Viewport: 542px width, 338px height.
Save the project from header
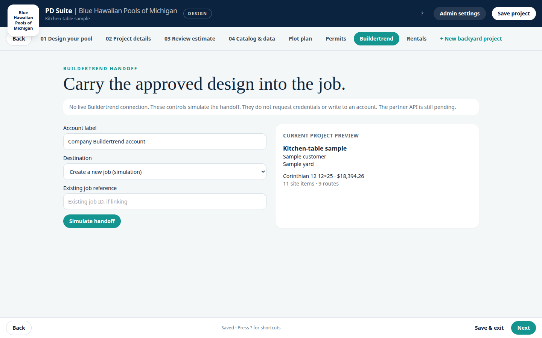[514, 14]
